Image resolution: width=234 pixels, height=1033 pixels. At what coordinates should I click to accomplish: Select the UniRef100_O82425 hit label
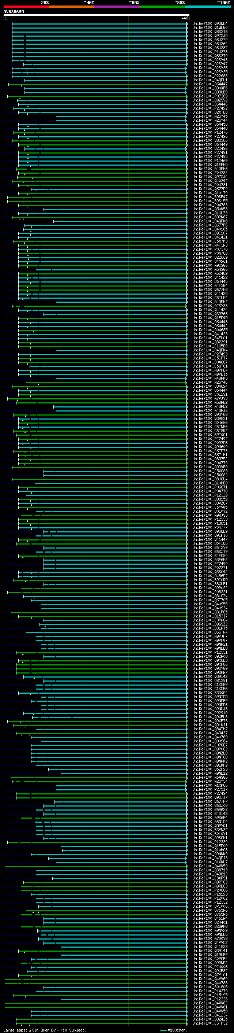click(x=210, y=1019)
